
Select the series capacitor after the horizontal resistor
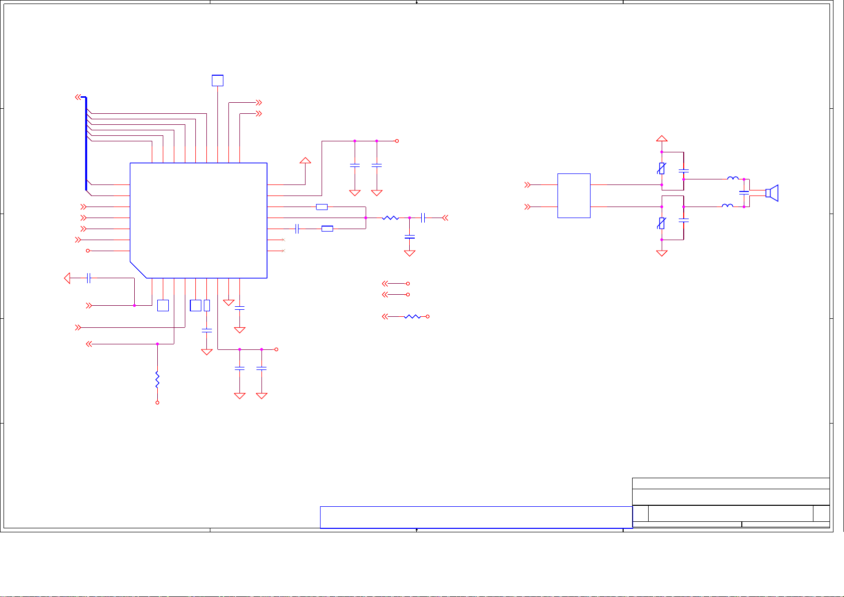pyautogui.click(x=423, y=218)
